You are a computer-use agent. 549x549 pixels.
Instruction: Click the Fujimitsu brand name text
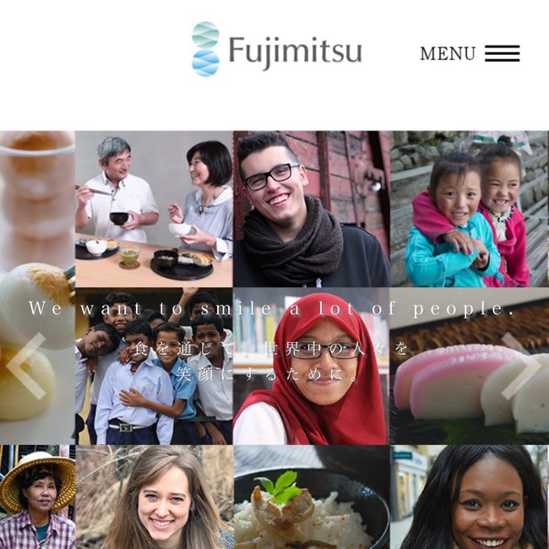tap(295, 52)
